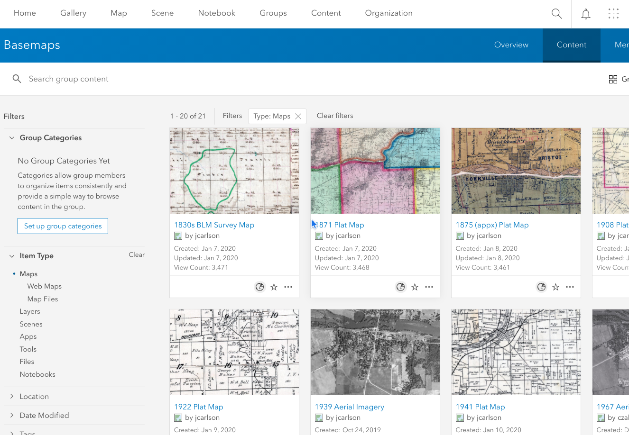Select Web Maps under Item Type filters
The height and width of the screenshot is (435, 629).
[44, 286]
